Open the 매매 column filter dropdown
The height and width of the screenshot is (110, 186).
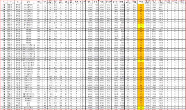[91, 3]
